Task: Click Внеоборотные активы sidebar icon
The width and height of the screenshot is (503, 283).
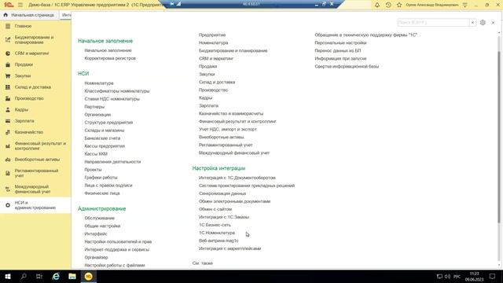Action: 8,160
